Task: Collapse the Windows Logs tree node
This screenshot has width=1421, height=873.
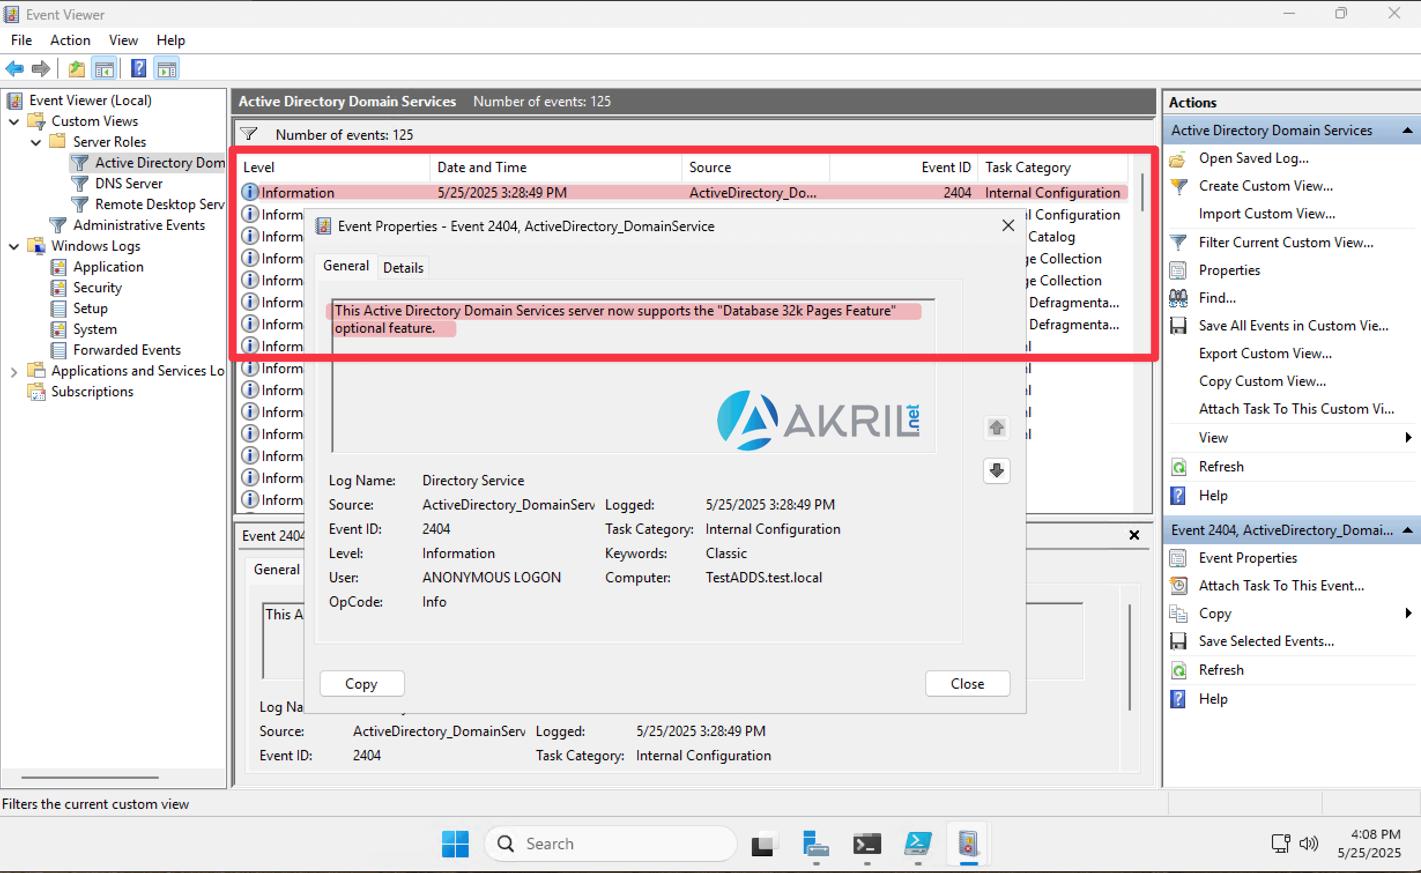Action: click(x=14, y=246)
